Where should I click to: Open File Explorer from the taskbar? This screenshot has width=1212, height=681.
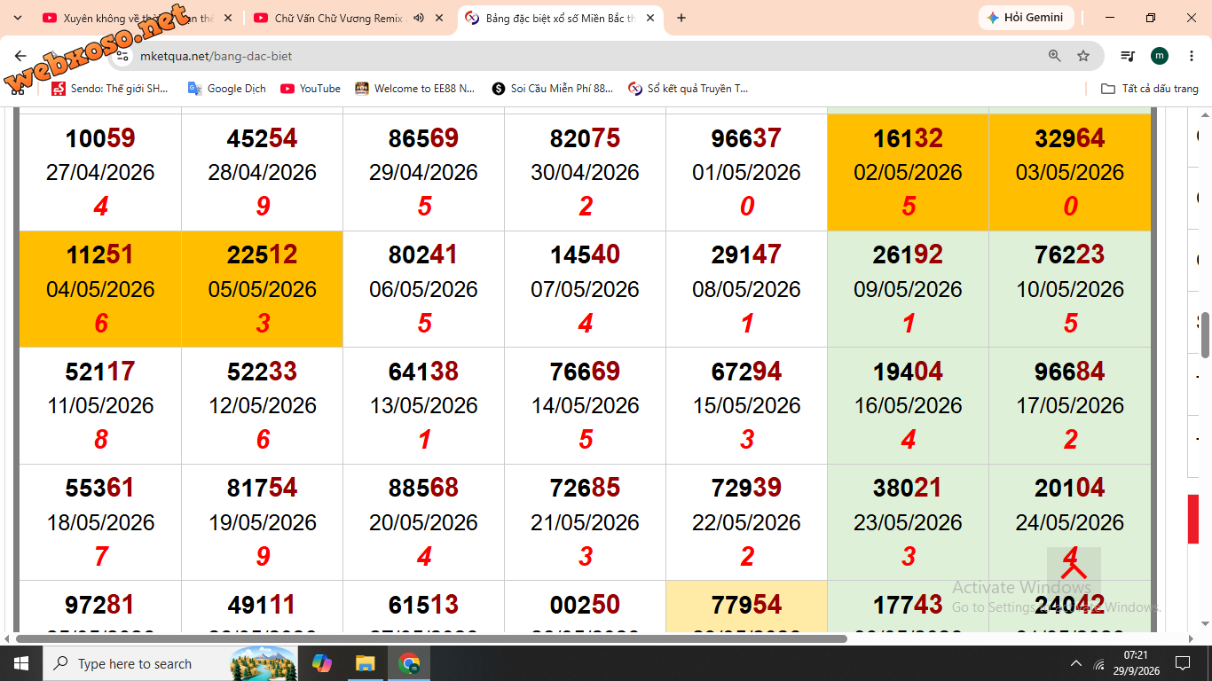click(x=365, y=663)
